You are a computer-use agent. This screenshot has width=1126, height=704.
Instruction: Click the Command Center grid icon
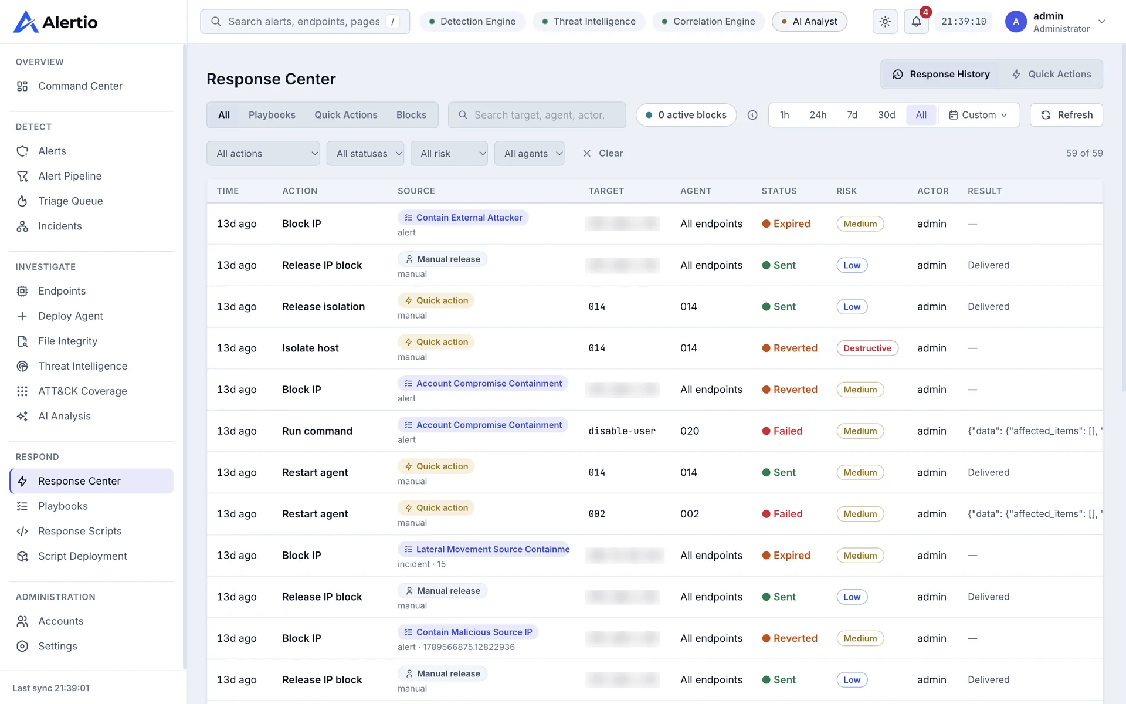pyautogui.click(x=22, y=86)
